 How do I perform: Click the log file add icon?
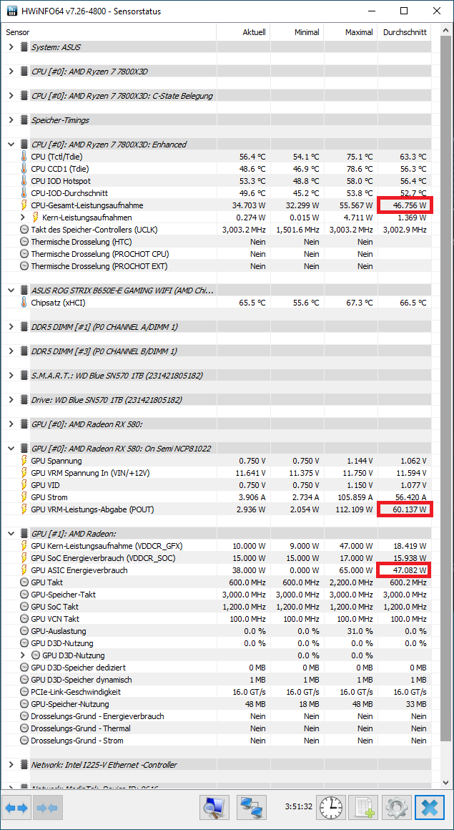(x=363, y=808)
